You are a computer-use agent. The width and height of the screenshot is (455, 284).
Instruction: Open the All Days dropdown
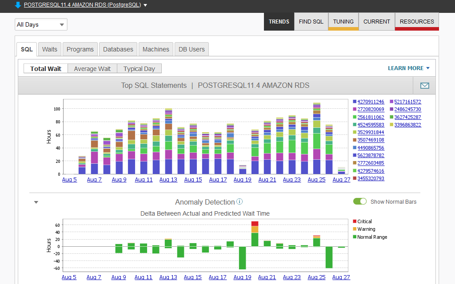[x=41, y=24]
